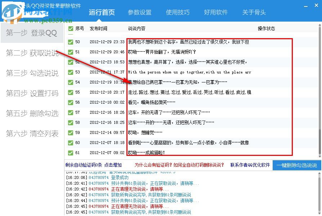
Task: 切换到参数设置标签页
Action: (x=140, y=12)
